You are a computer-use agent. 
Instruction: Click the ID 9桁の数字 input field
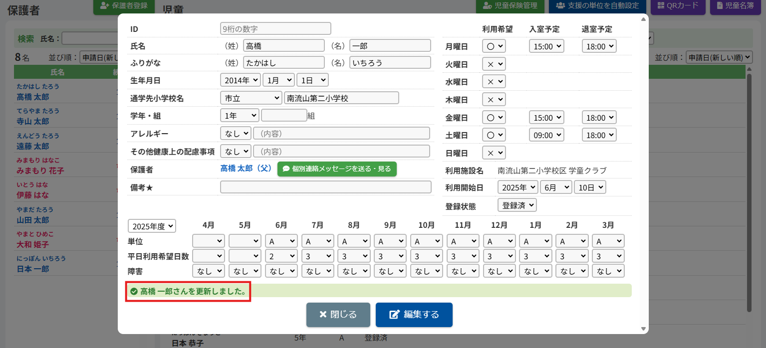point(275,28)
